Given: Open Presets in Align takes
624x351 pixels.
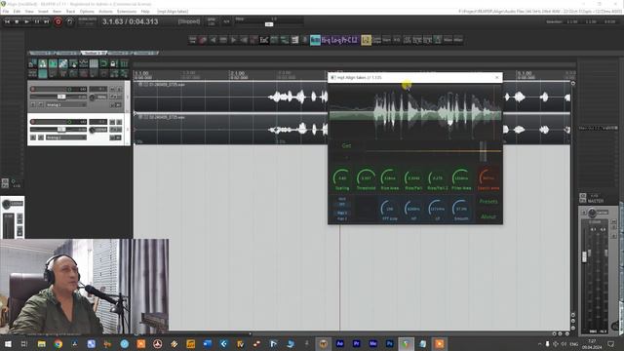Looking at the screenshot, I should pos(488,202).
